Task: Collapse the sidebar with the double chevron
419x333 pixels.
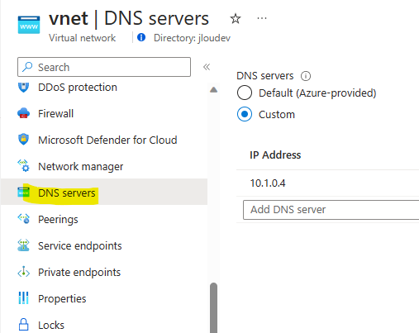Action: (x=207, y=67)
